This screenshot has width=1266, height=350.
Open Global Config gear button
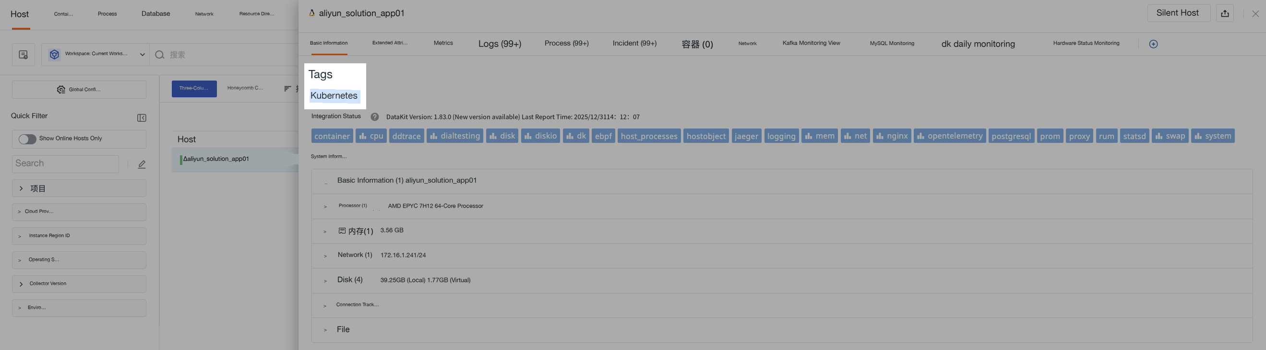tap(79, 89)
